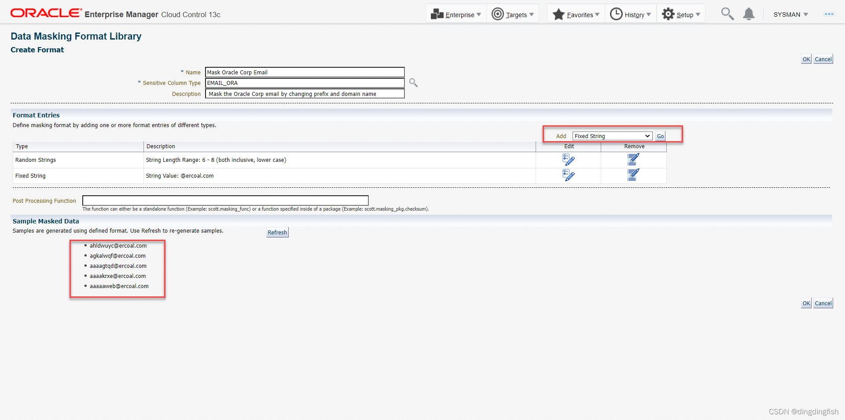Expand the SYSMAN user dropdown
845x420 pixels.
click(x=790, y=15)
